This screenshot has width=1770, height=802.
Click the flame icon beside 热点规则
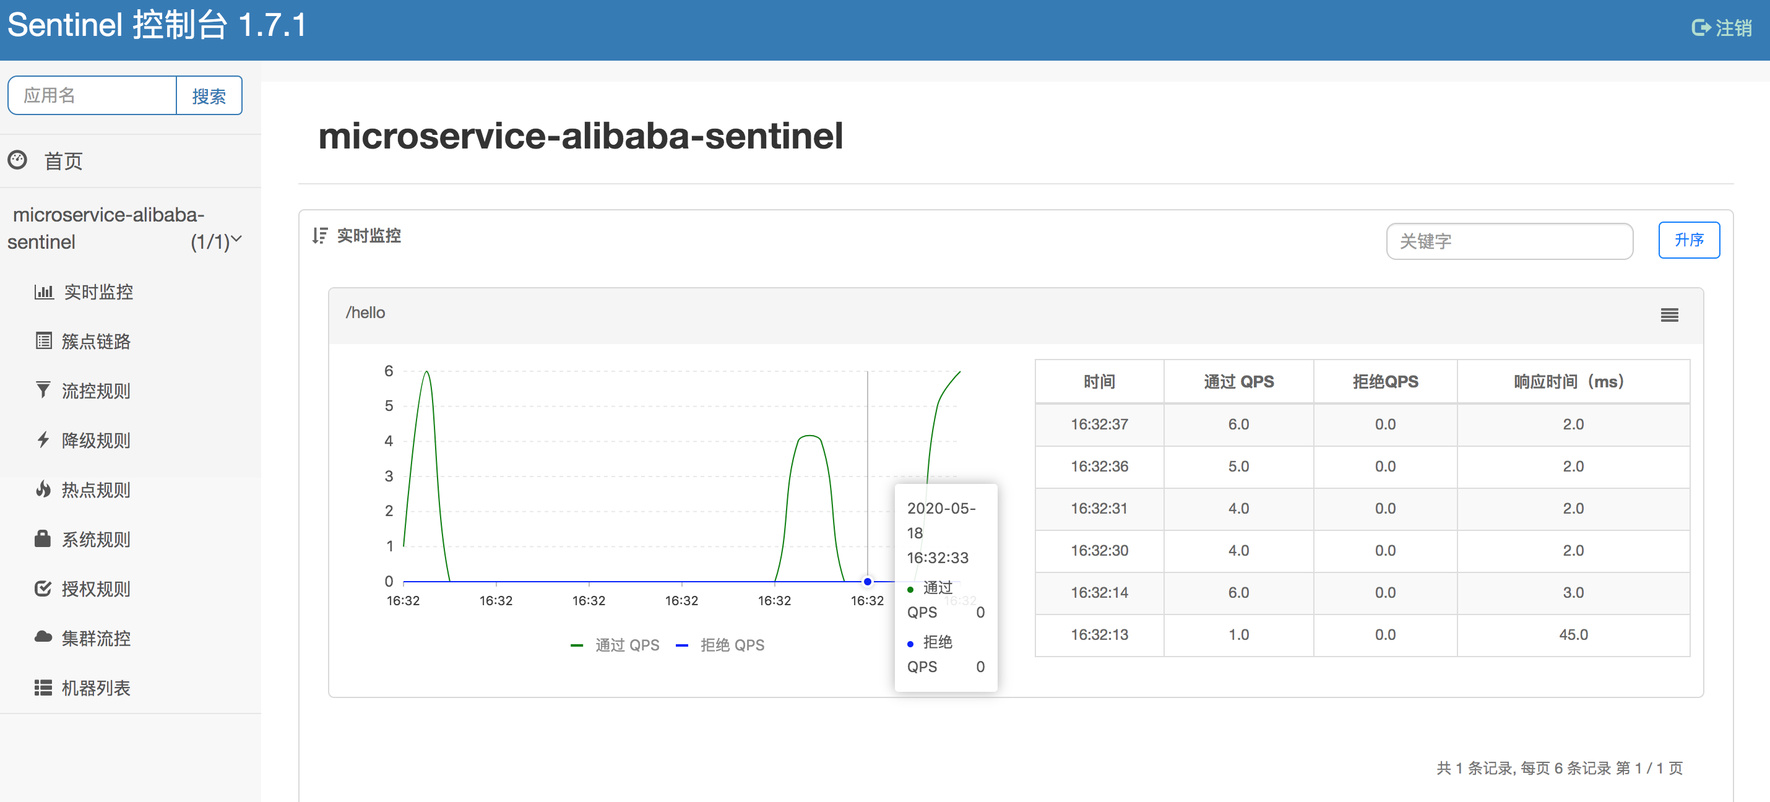click(43, 489)
